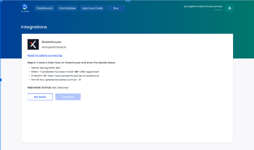Click the SpringVerify shield logo
254x150 pixels.
(25, 8)
